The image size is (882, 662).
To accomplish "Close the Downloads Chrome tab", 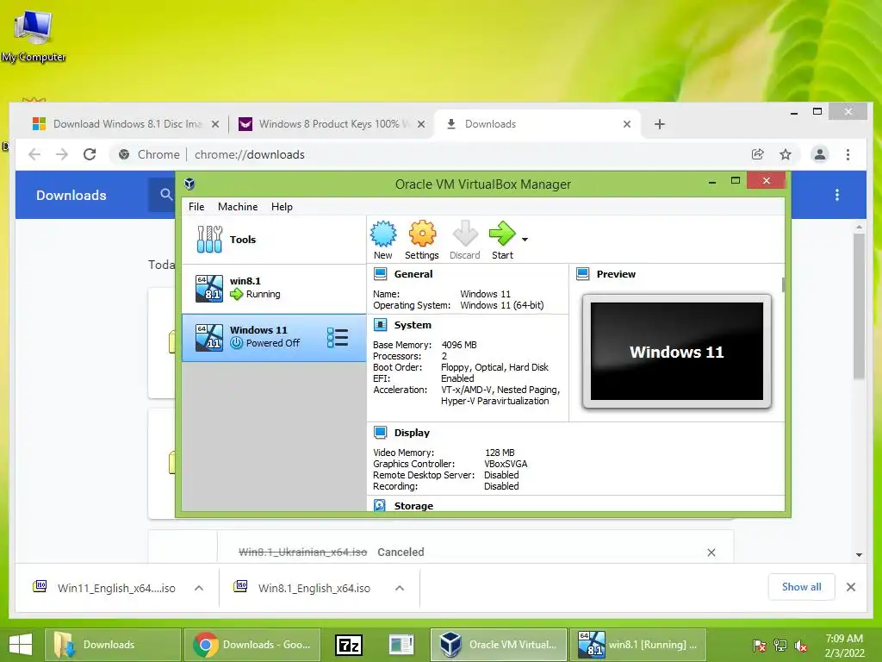I will pos(627,124).
